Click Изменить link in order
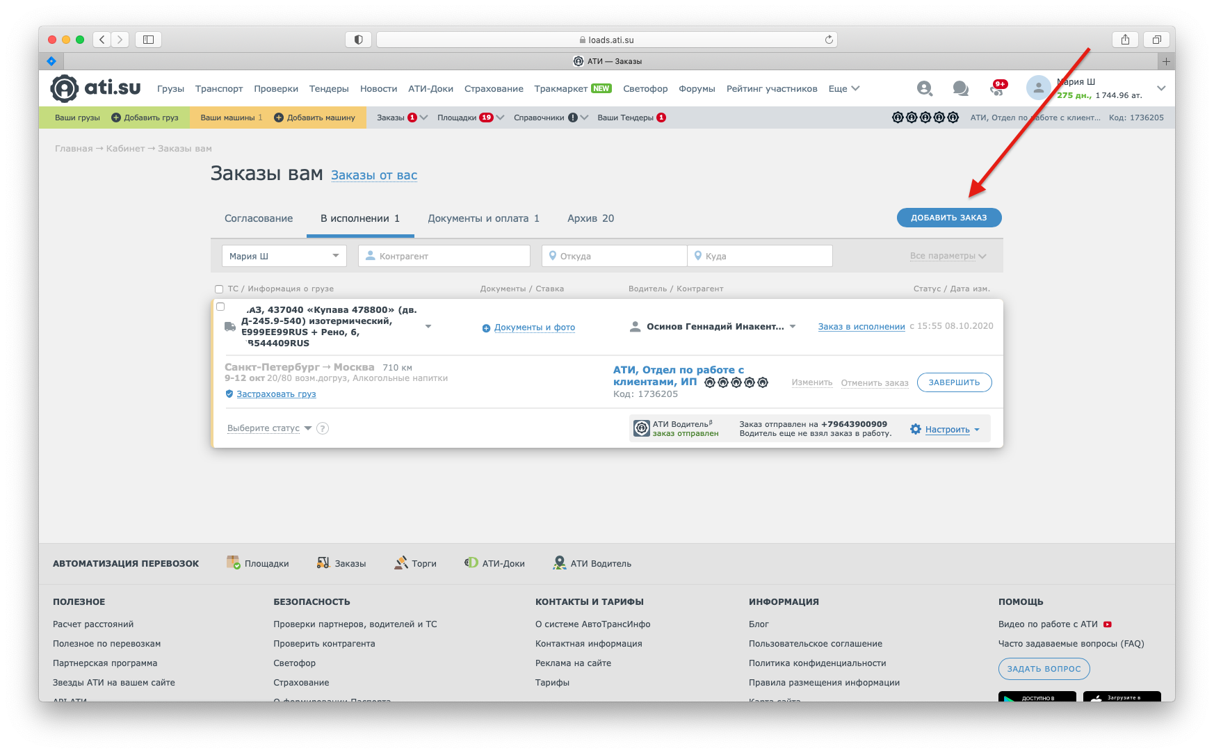The height and width of the screenshot is (753, 1214). tap(812, 382)
